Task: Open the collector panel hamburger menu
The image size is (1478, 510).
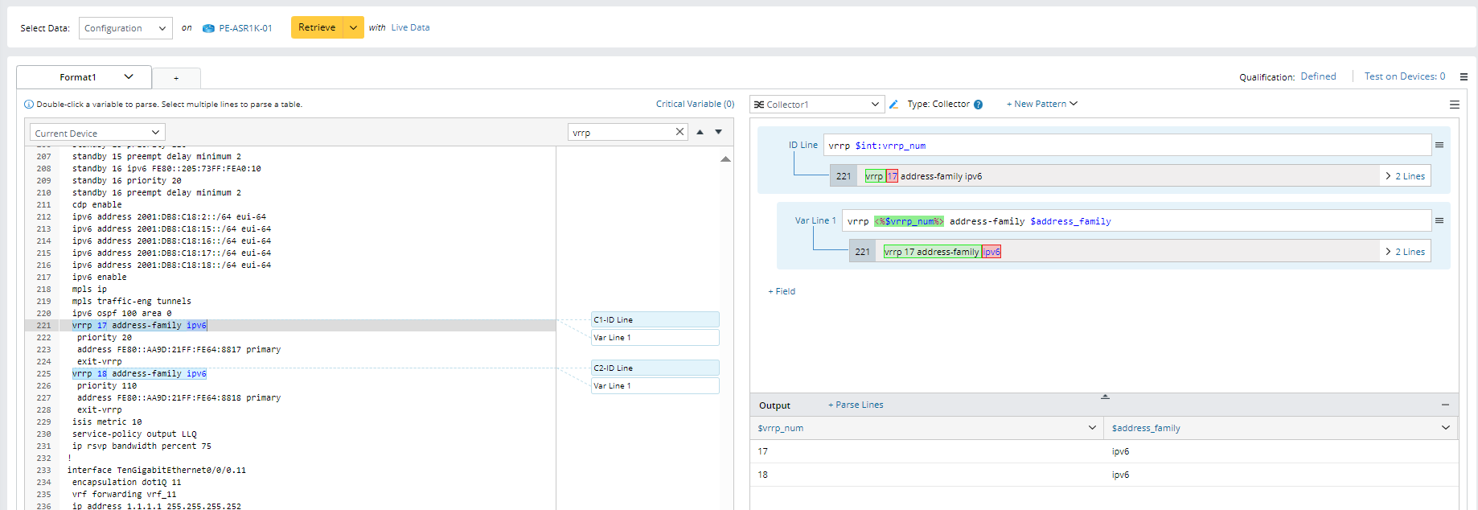Action: tap(1454, 105)
